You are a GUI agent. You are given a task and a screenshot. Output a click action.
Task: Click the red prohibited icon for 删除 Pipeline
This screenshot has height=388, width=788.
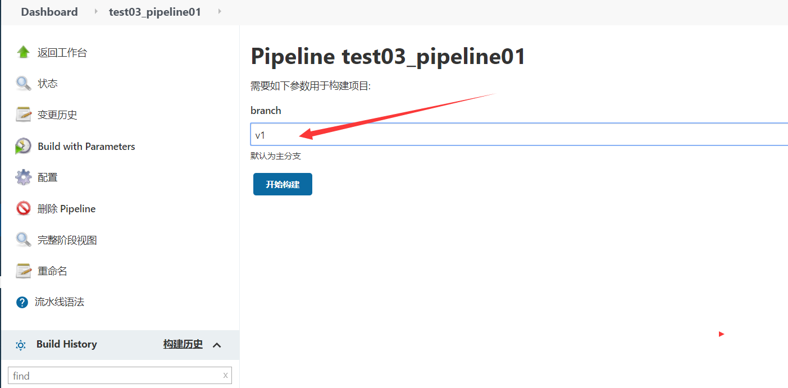coord(23,208)
